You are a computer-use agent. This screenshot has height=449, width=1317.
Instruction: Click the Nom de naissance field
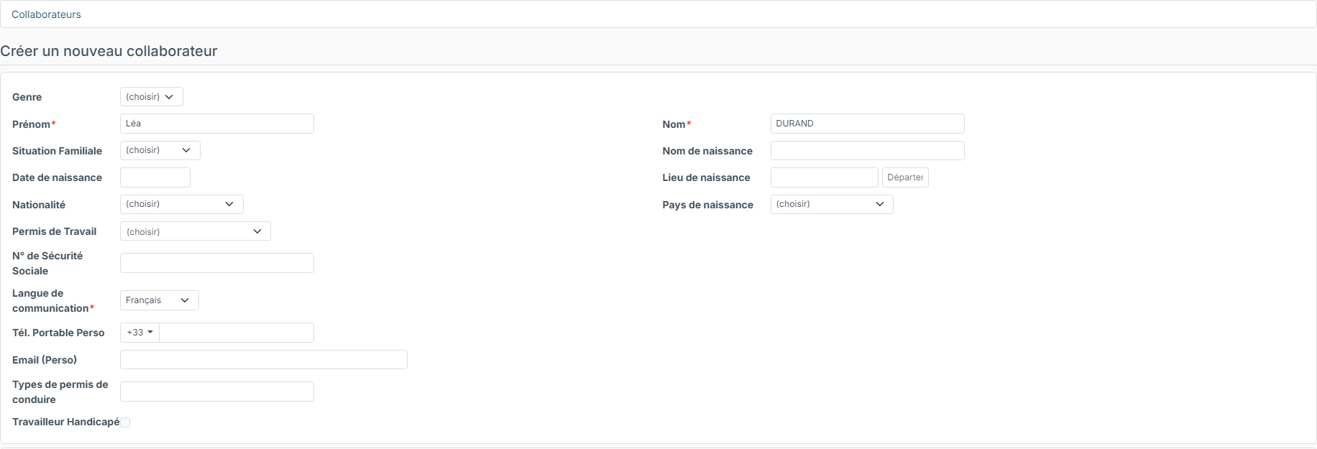(867, 151)
